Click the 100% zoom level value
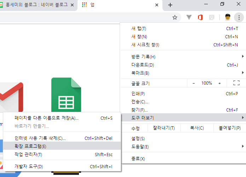This screenshot has width=246, height=177. (x=207, y=83)
